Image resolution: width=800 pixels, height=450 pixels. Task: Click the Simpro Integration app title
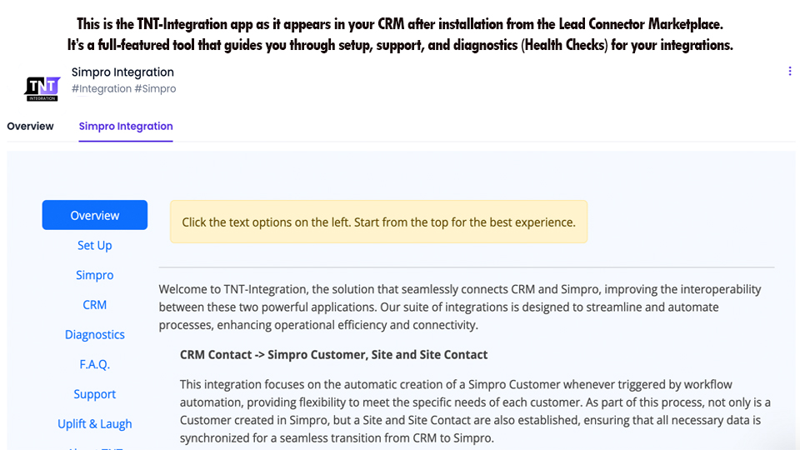pos(122,72)
